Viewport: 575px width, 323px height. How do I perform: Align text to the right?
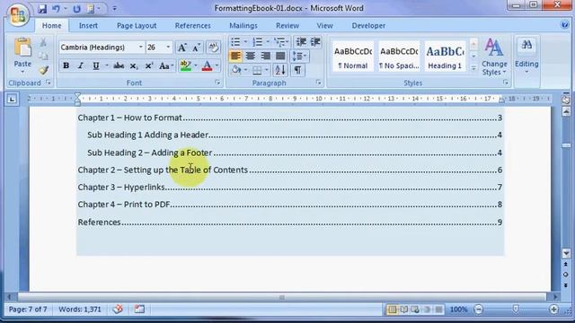(266, 56)
